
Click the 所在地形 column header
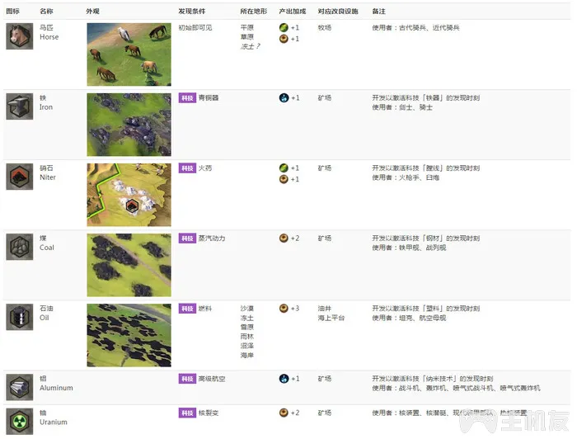coord(254,11)
